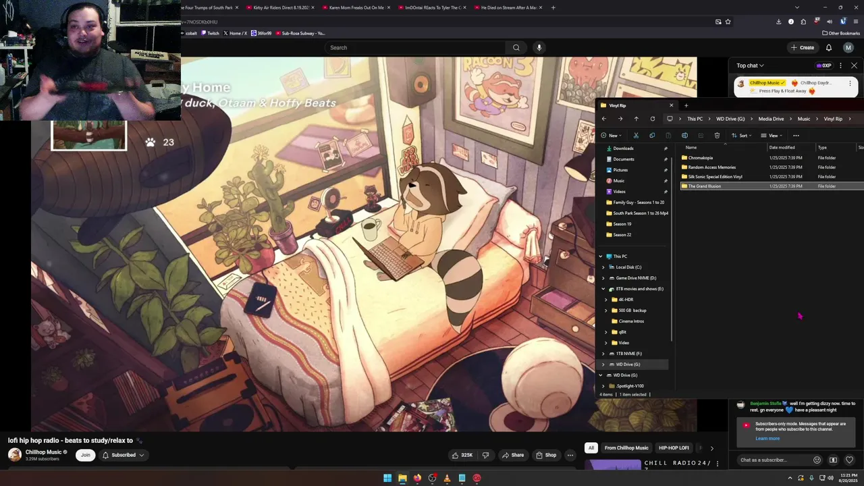Select the Random Access Memories folder

pyautogui.click(x=711, y=167)
